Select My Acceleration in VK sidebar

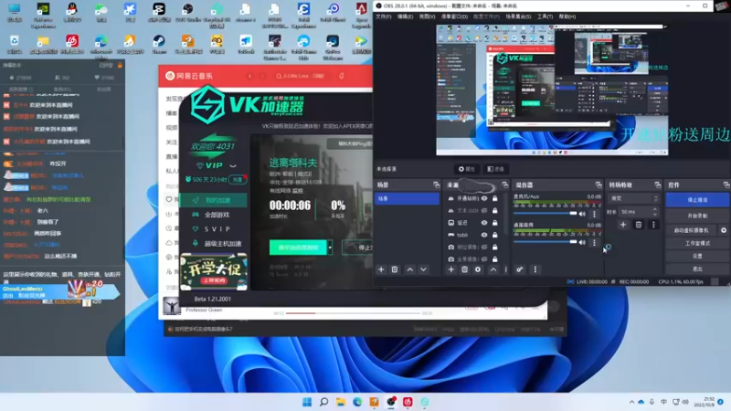click(214, 200)
